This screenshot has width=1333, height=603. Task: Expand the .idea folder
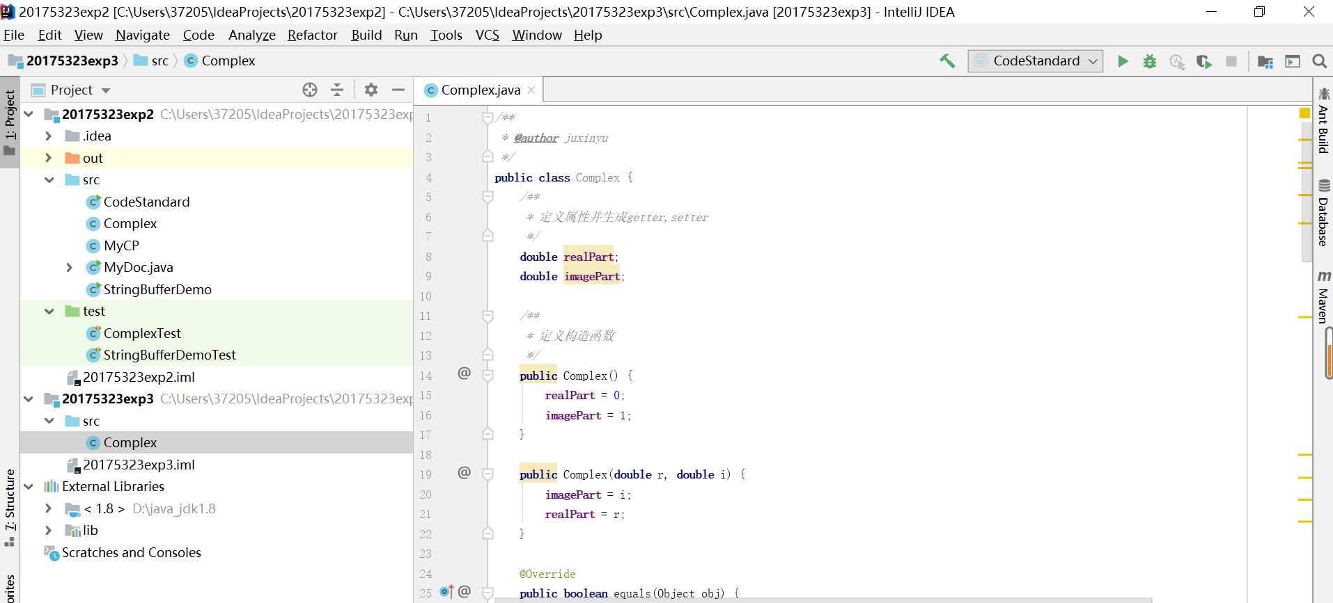point(49,136)
